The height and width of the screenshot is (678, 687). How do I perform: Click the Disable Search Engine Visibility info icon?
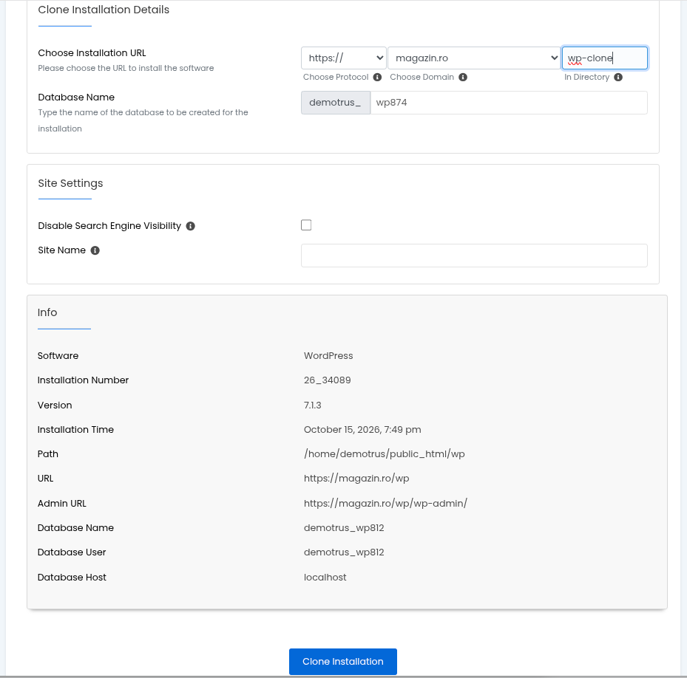(x=191, y=226)
